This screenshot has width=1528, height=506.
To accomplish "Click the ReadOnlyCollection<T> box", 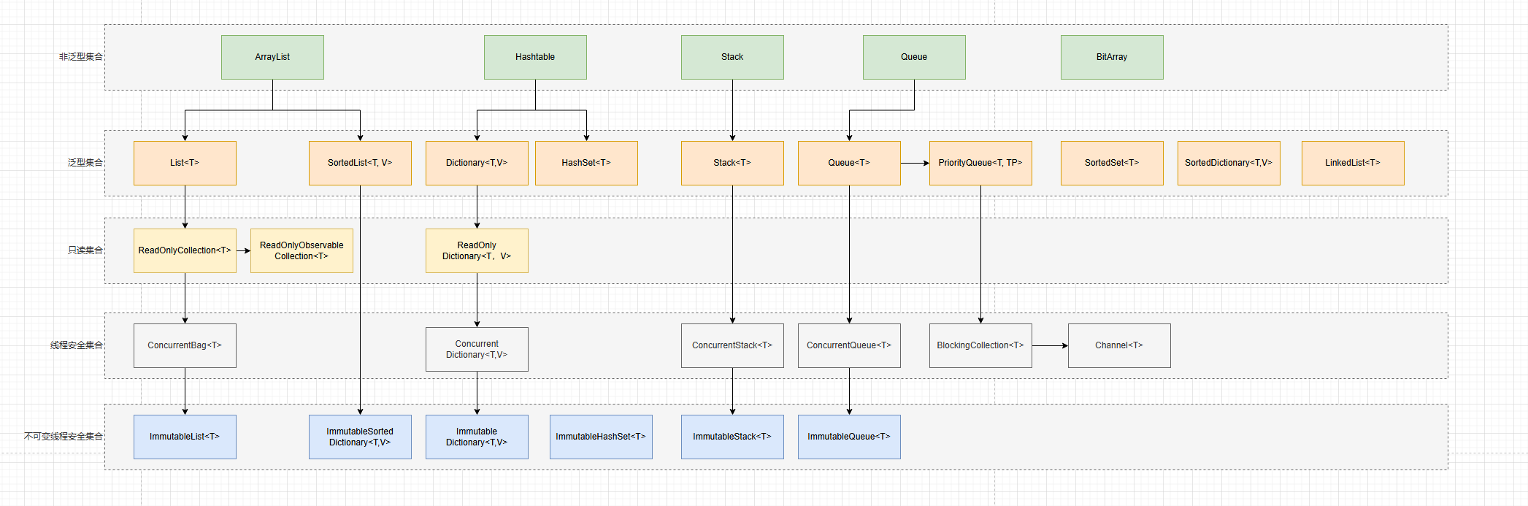I will 185,250.
